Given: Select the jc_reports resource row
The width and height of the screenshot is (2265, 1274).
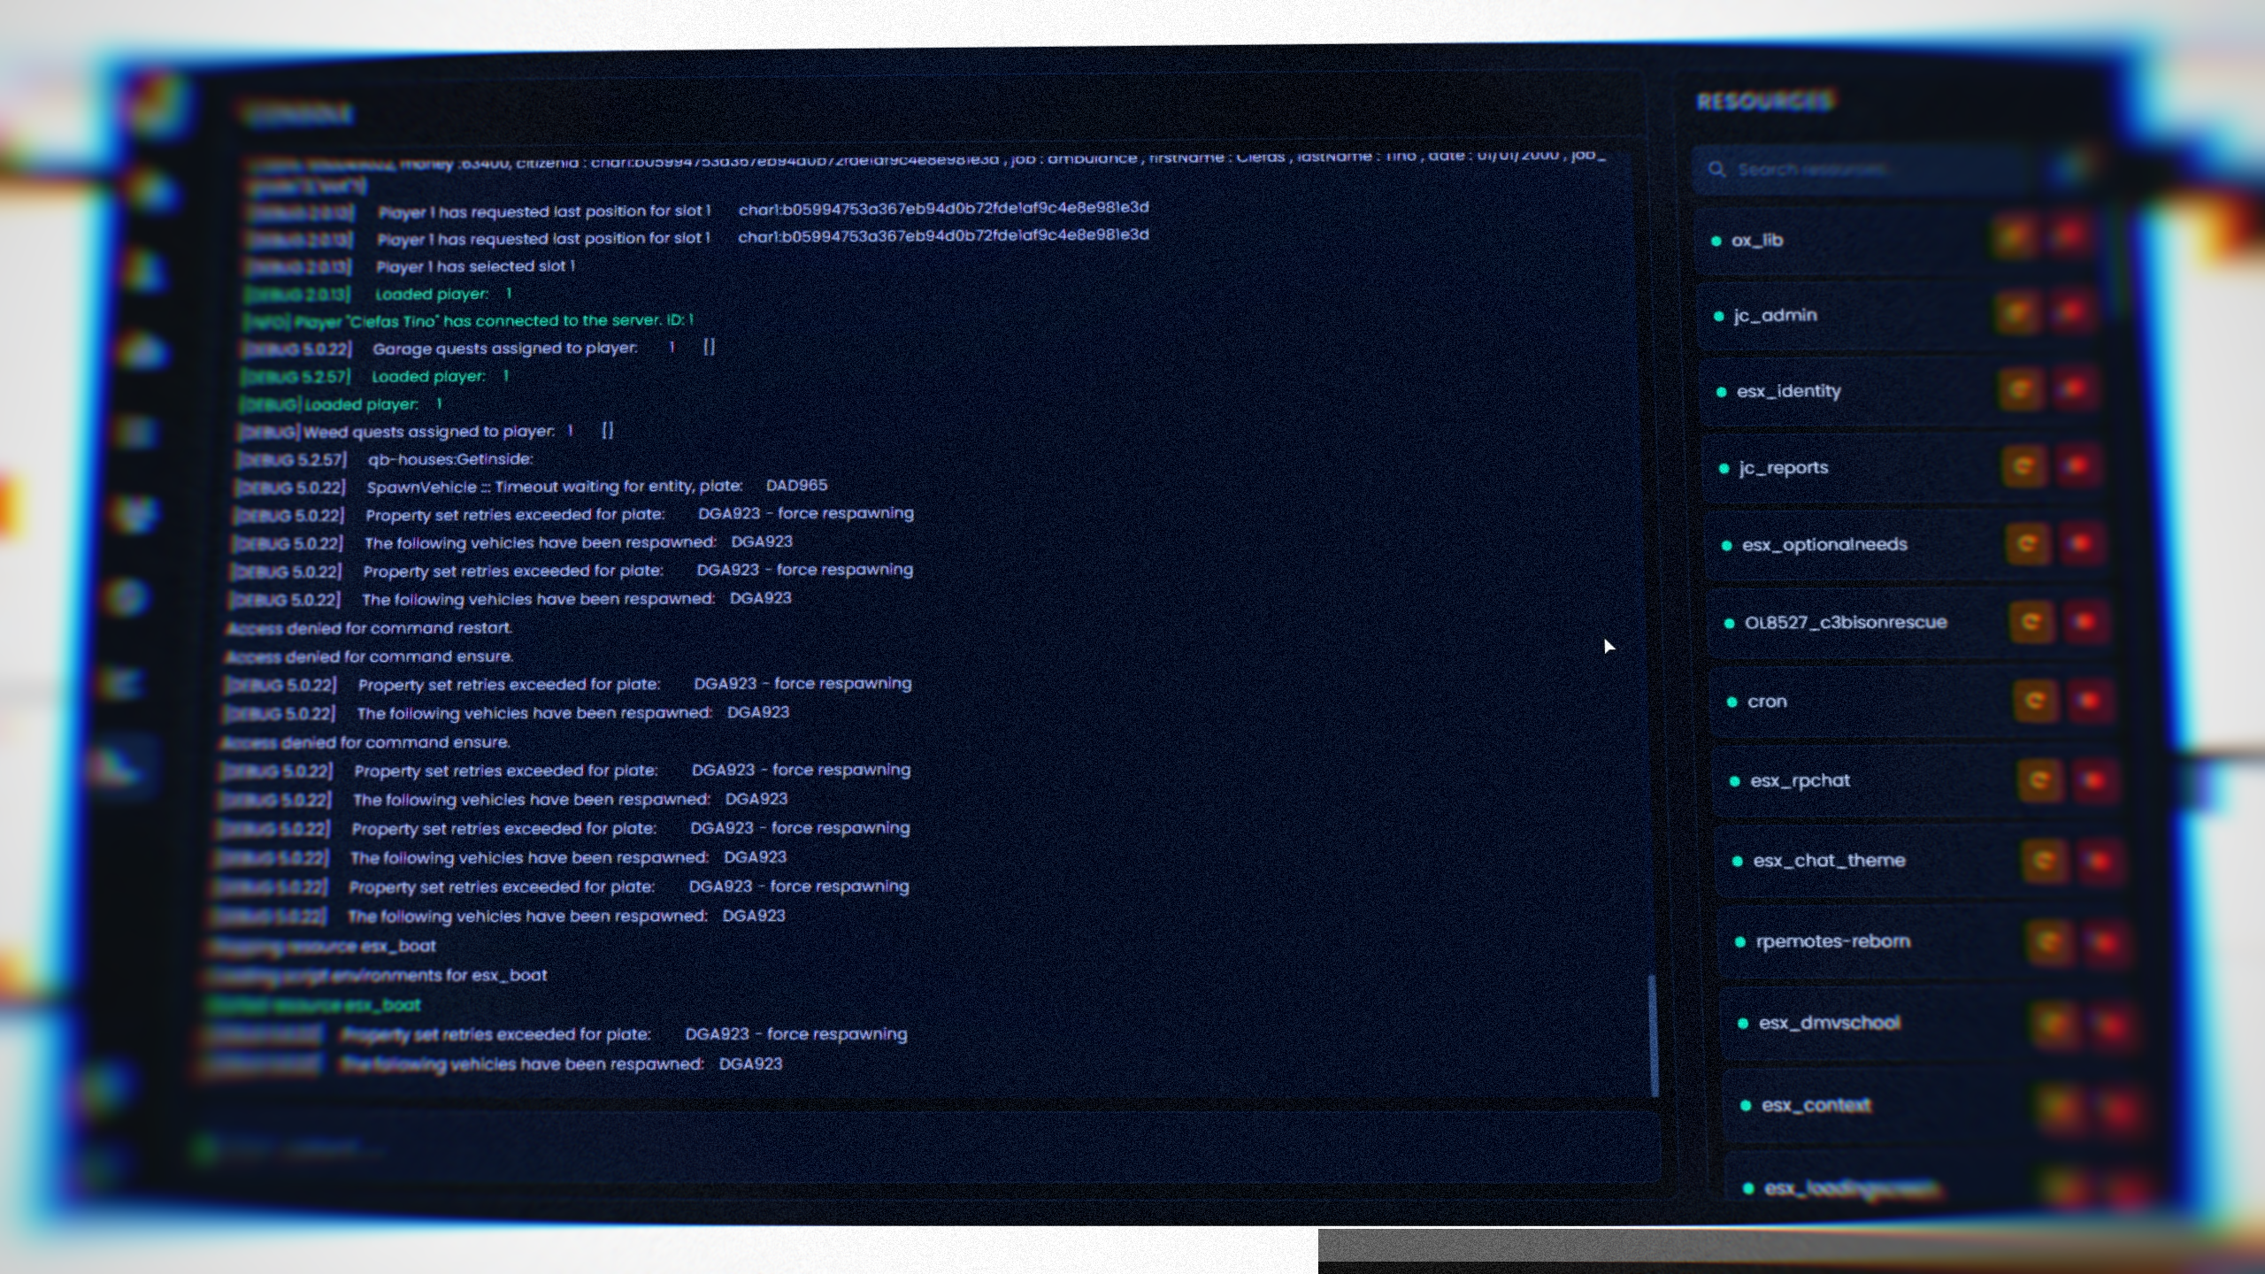Looking at the screenshot, I should pos(1905,467).
